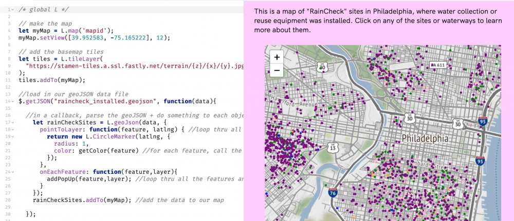514x221 pixels.
Task: Click the '// make the map' comment
Action: click(x=45, y=24)
